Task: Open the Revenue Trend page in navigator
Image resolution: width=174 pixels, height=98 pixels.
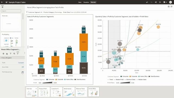Action: click(81, 92)
